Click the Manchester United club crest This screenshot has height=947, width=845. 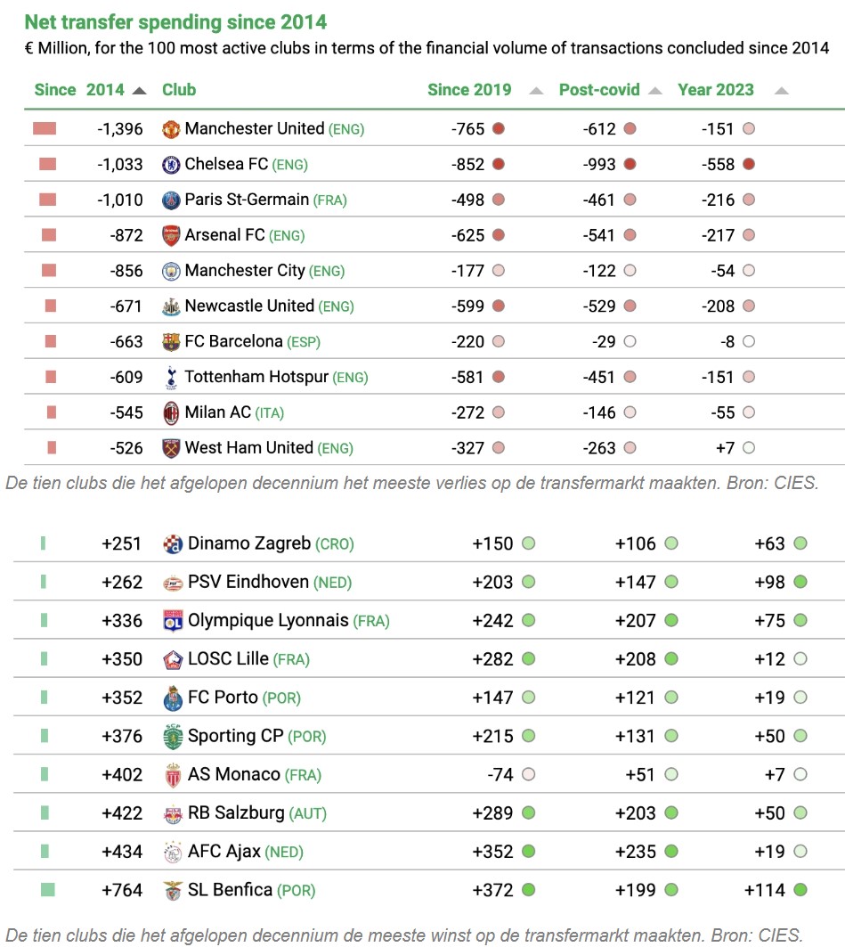tap(171, 129)
